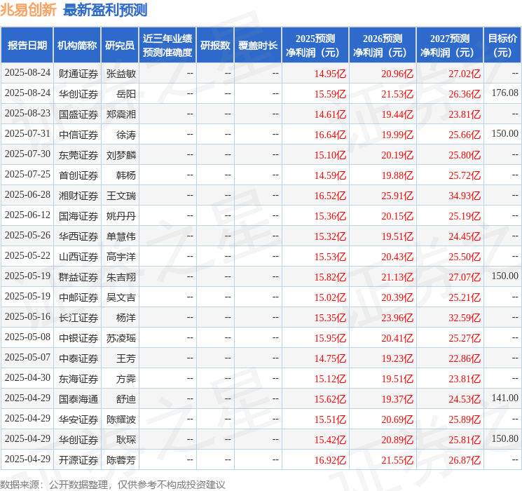Click the 报告日期 column header
Viewport: 522px width, 491px height.
[x=27, y=46]
